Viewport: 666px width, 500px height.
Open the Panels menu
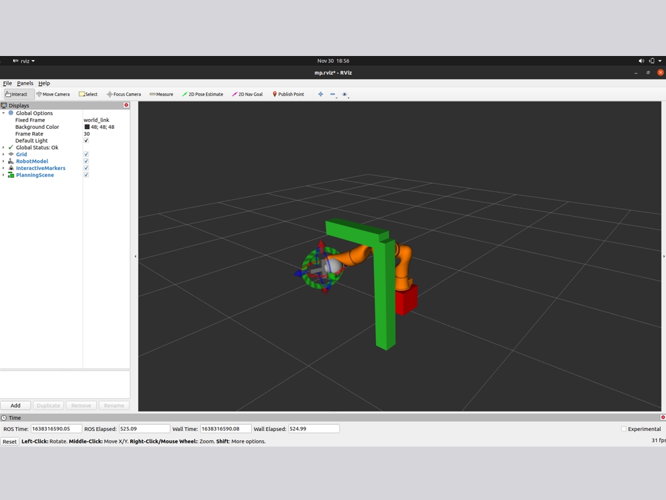pos(25,83)
